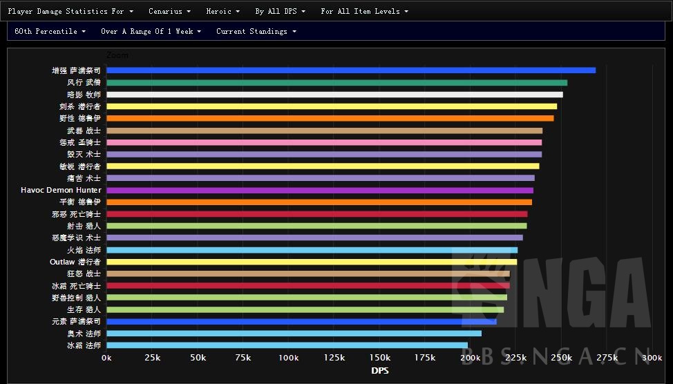Open the By All DPS dropdown
Screen dimensions: 673x384
click(x=281, y=11)
